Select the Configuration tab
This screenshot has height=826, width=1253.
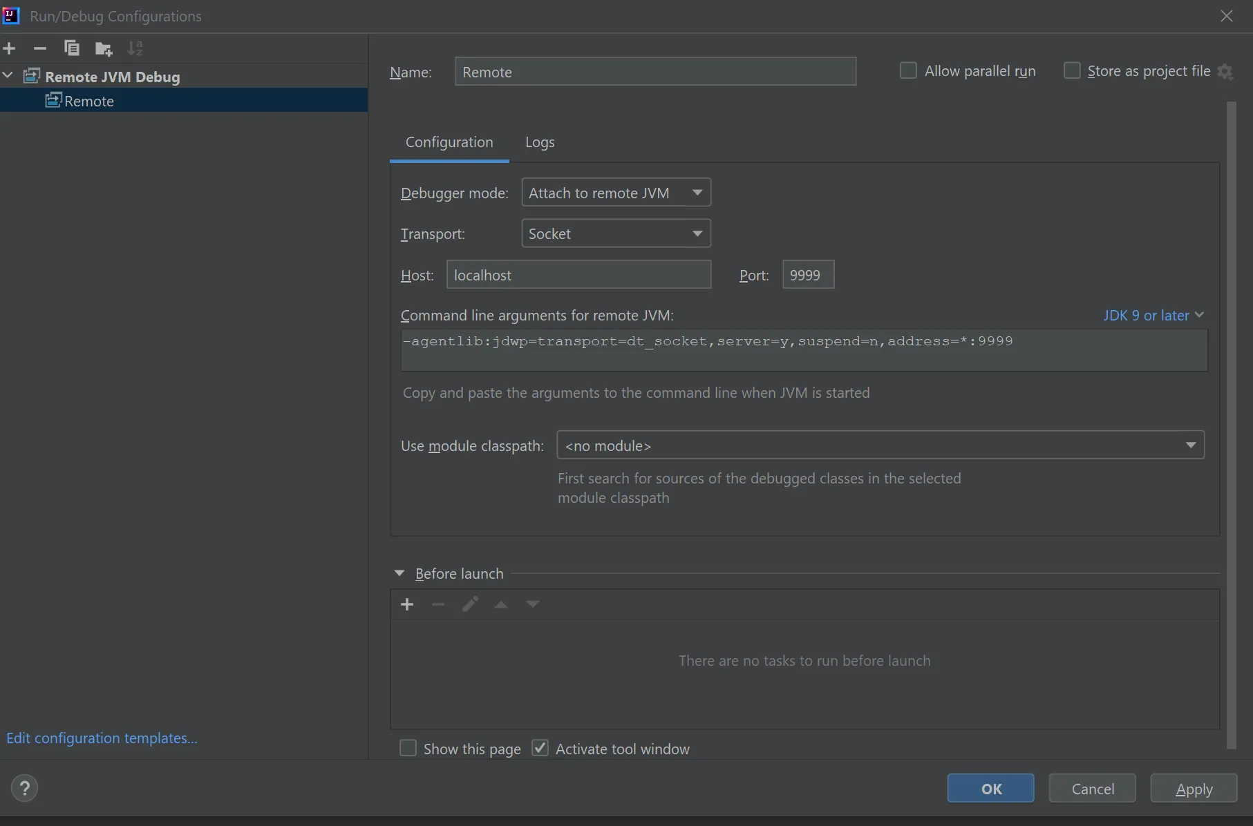pyautogui.click(x=449, y=142)
